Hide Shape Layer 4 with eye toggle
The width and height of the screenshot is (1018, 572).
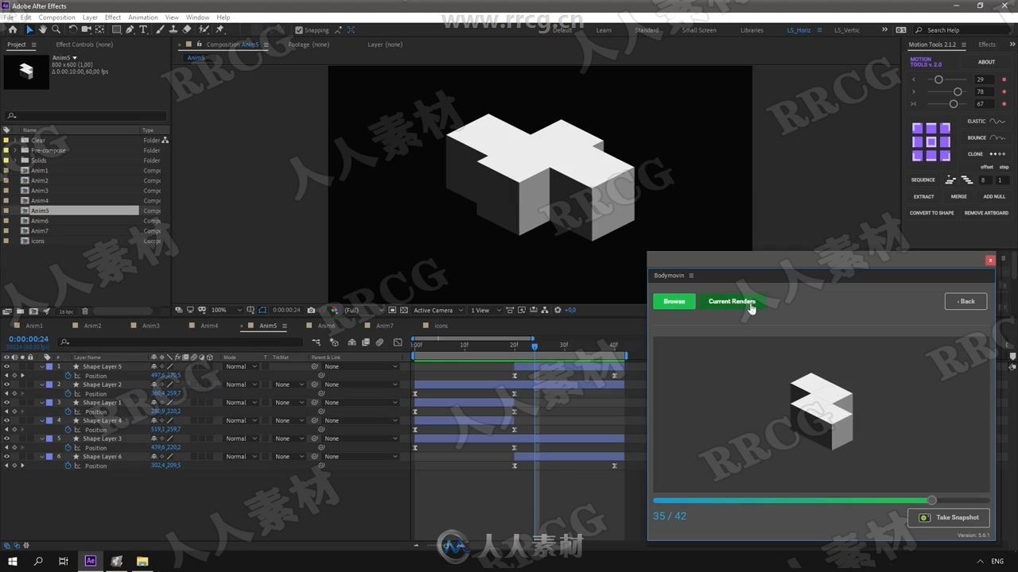click(6, 420)
